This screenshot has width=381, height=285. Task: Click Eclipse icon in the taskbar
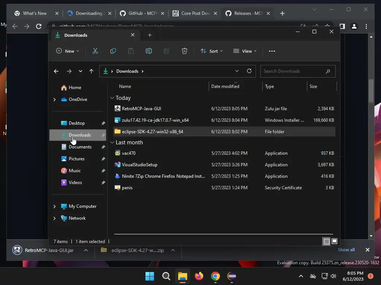[232, 276]
